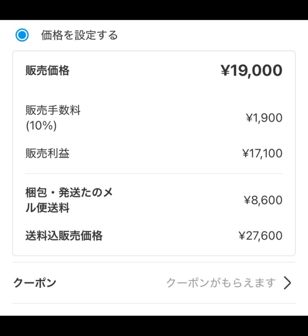The width and height of the screenshot is (308, 336).
Task: Click the divider line below 販売利益
Action: click(x=154, y=174)
